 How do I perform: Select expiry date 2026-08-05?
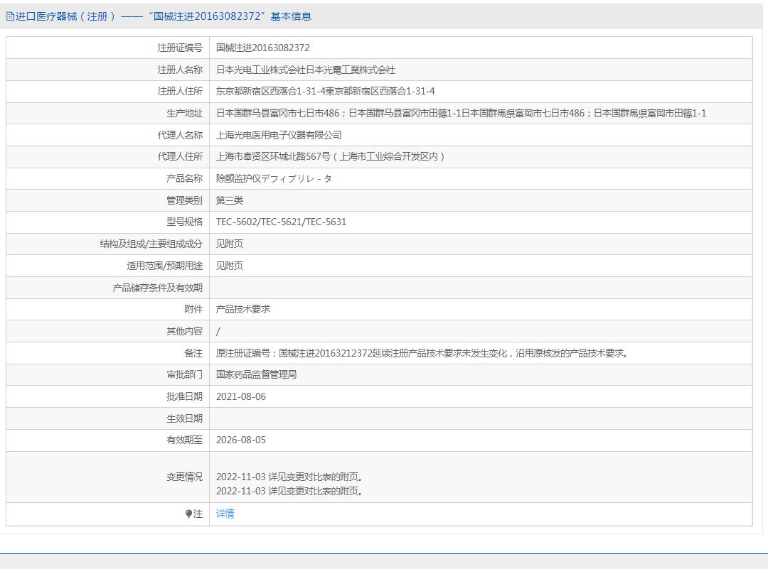241,440
